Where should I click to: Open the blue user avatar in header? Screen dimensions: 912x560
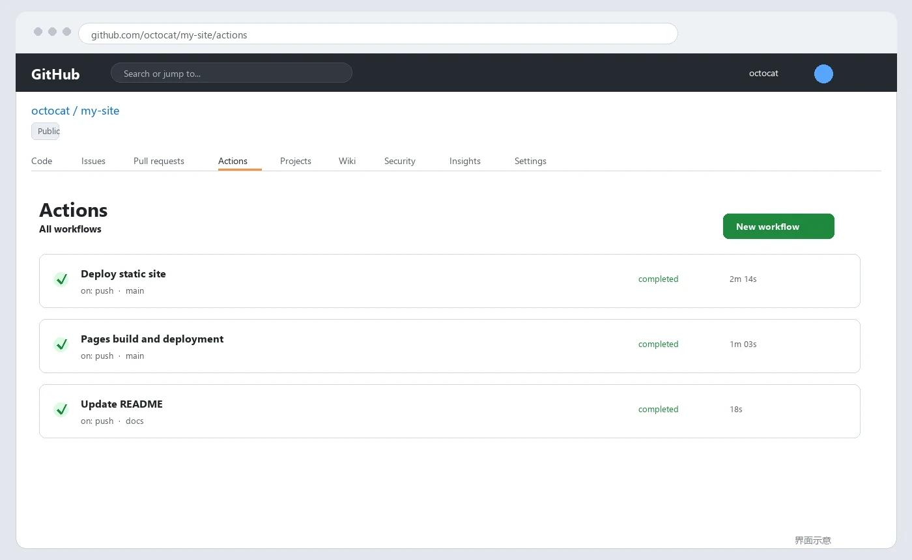click(x=823, y=74)
